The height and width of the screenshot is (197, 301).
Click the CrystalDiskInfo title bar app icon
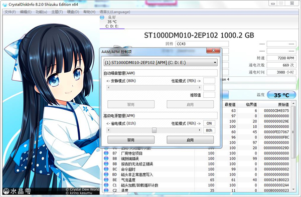5,5
